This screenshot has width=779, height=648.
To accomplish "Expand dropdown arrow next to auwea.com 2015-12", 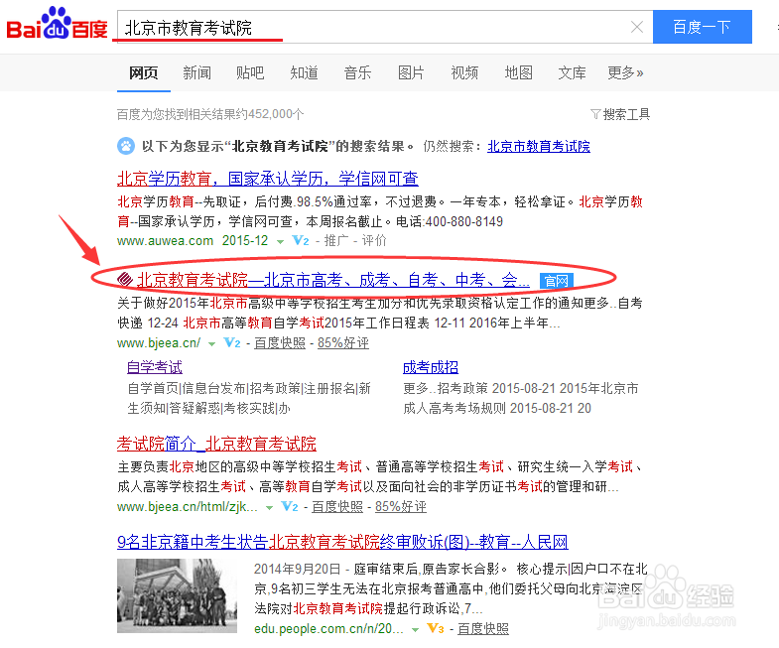I will point(280,242).
